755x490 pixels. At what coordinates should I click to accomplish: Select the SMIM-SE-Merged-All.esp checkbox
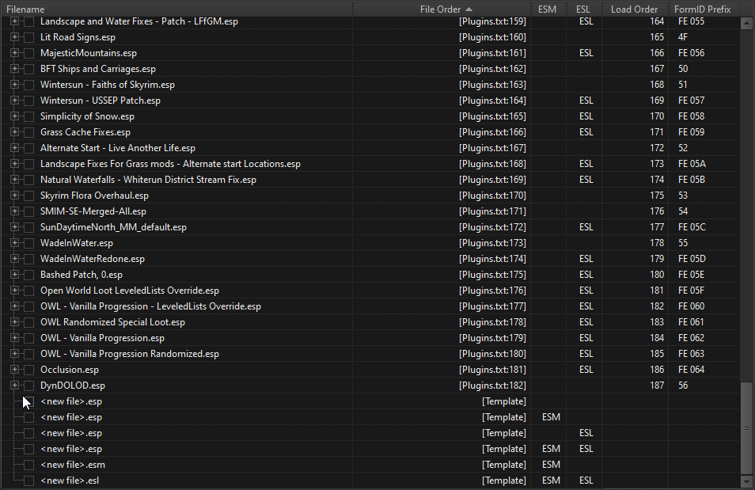[29, 211]
